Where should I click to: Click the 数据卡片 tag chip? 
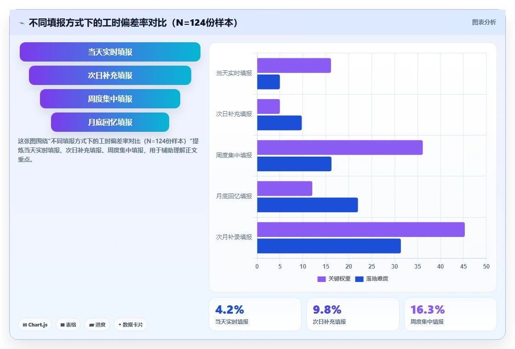(131, 325)
